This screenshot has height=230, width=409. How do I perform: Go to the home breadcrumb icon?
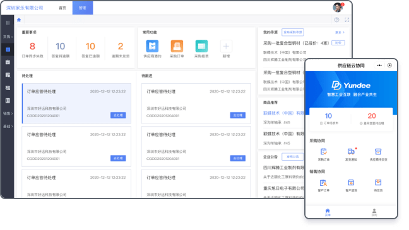point(19,20)
